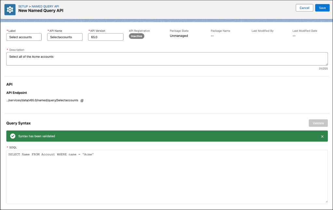Click the green checkmark icon in validation banner
The image size is (333, 210).
tap(13, 136)
